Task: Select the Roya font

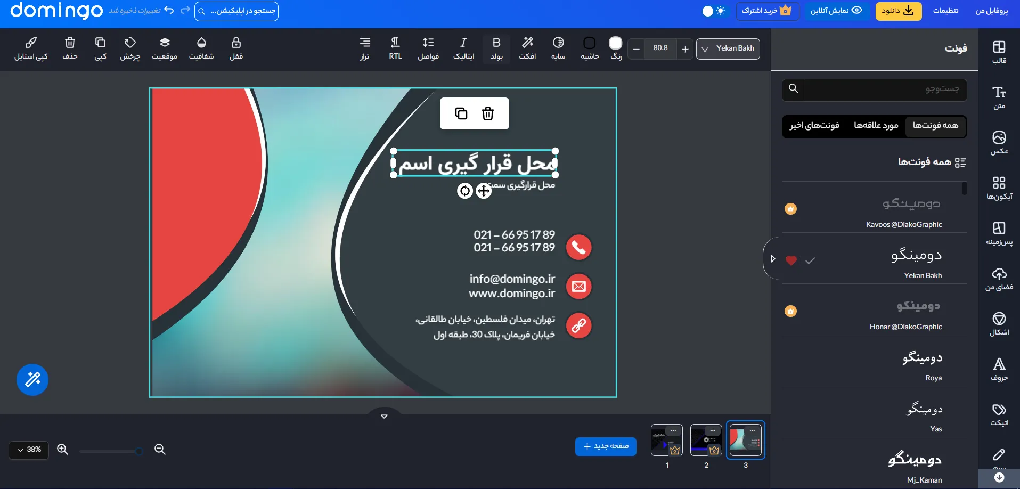Action: (x=875, y=363)
